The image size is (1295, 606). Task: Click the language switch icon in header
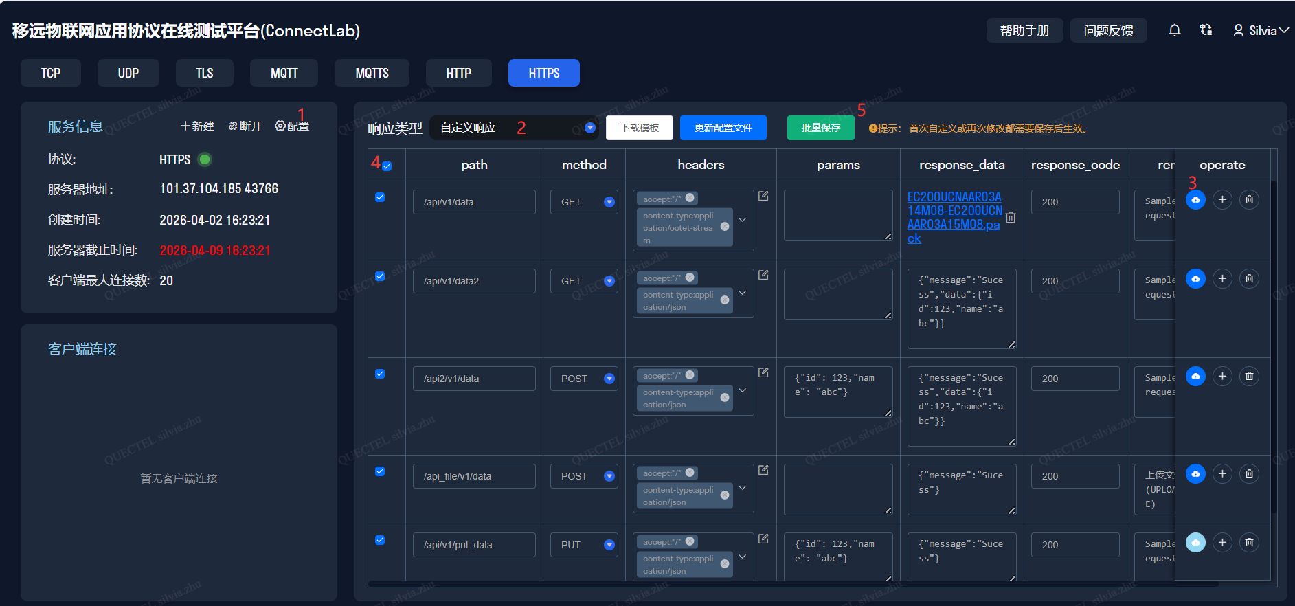[x=1206, y=30]
